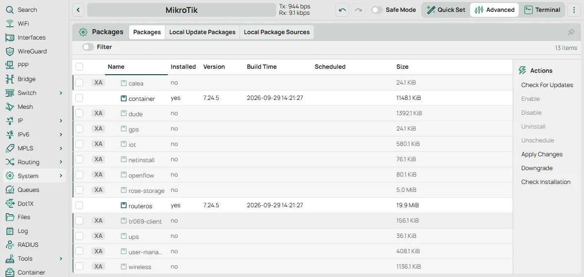
Task: Check the routeros row checkbox
Action: pos(79,205)
